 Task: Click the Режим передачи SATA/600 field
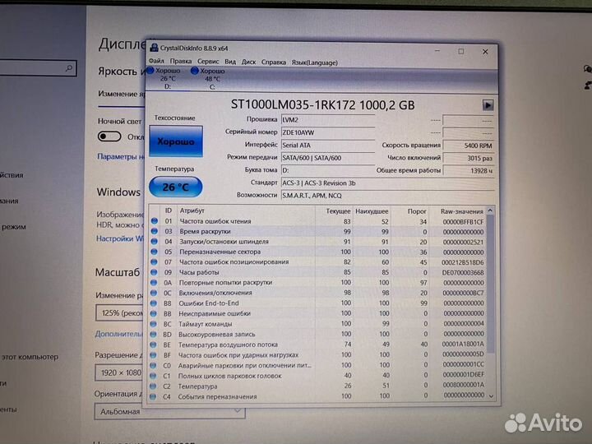pyautogui.click(x=328, y=158)
